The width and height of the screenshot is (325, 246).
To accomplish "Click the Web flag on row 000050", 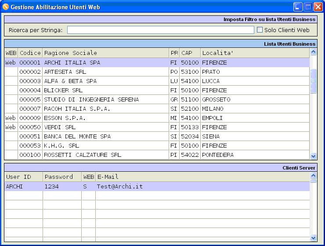I will (x=11, y=127).
